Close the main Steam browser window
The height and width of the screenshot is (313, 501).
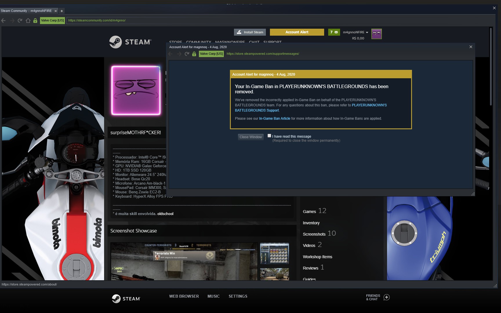click(494, 8)
